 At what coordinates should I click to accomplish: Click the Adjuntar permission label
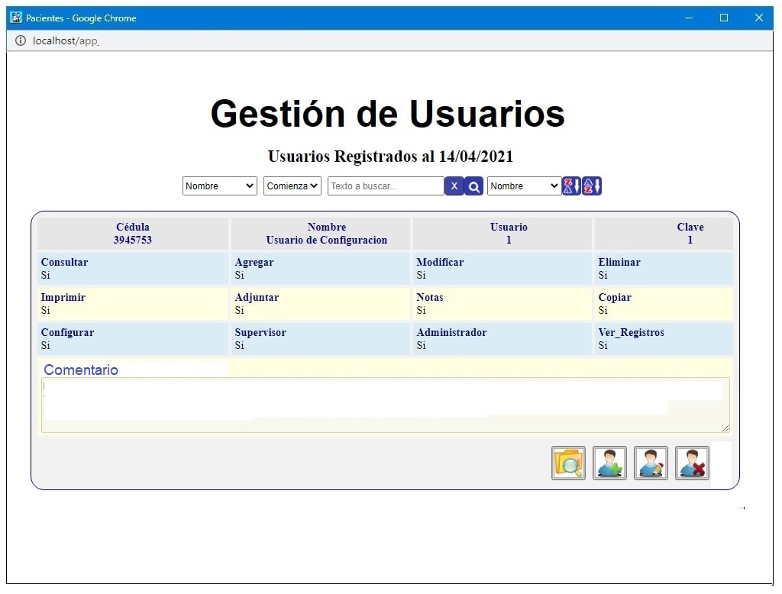[257, 297]
